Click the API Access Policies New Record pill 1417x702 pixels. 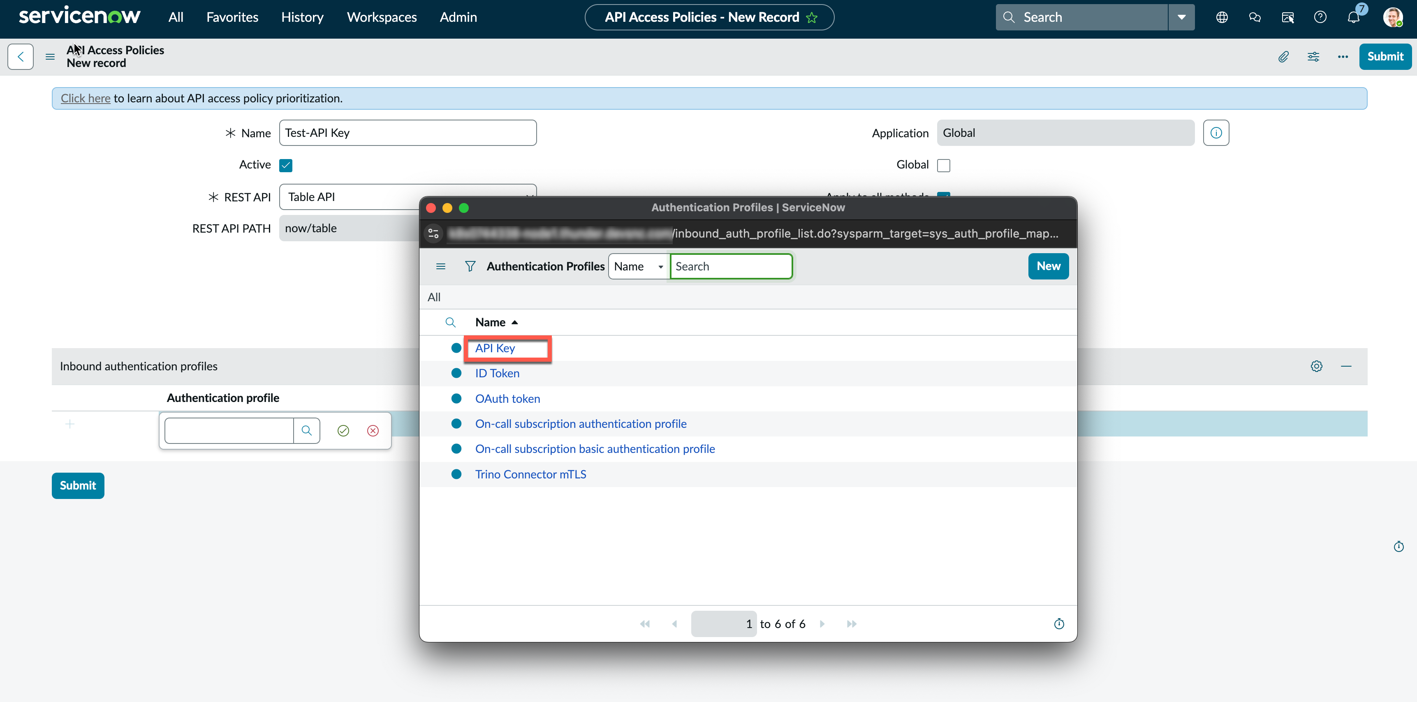(709, 17)
